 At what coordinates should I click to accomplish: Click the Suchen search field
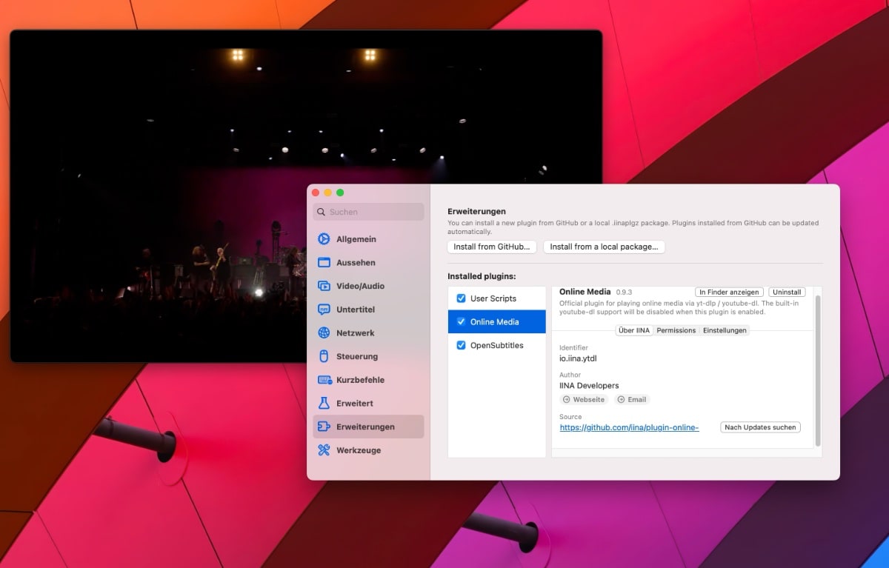369,212
